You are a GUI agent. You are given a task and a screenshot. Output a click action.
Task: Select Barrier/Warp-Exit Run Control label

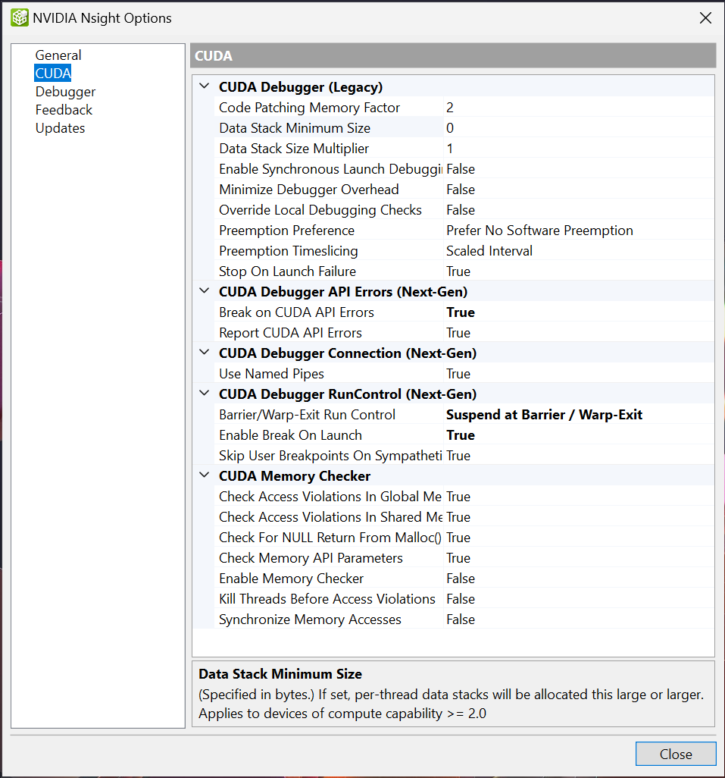(308, 414)
